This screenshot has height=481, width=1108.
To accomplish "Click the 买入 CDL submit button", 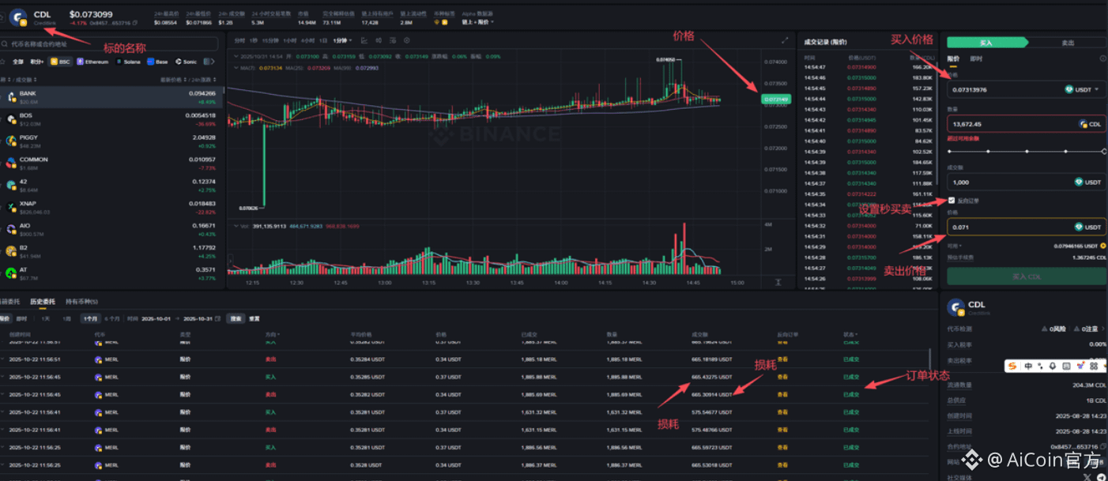I will [x=1027, y=276].
